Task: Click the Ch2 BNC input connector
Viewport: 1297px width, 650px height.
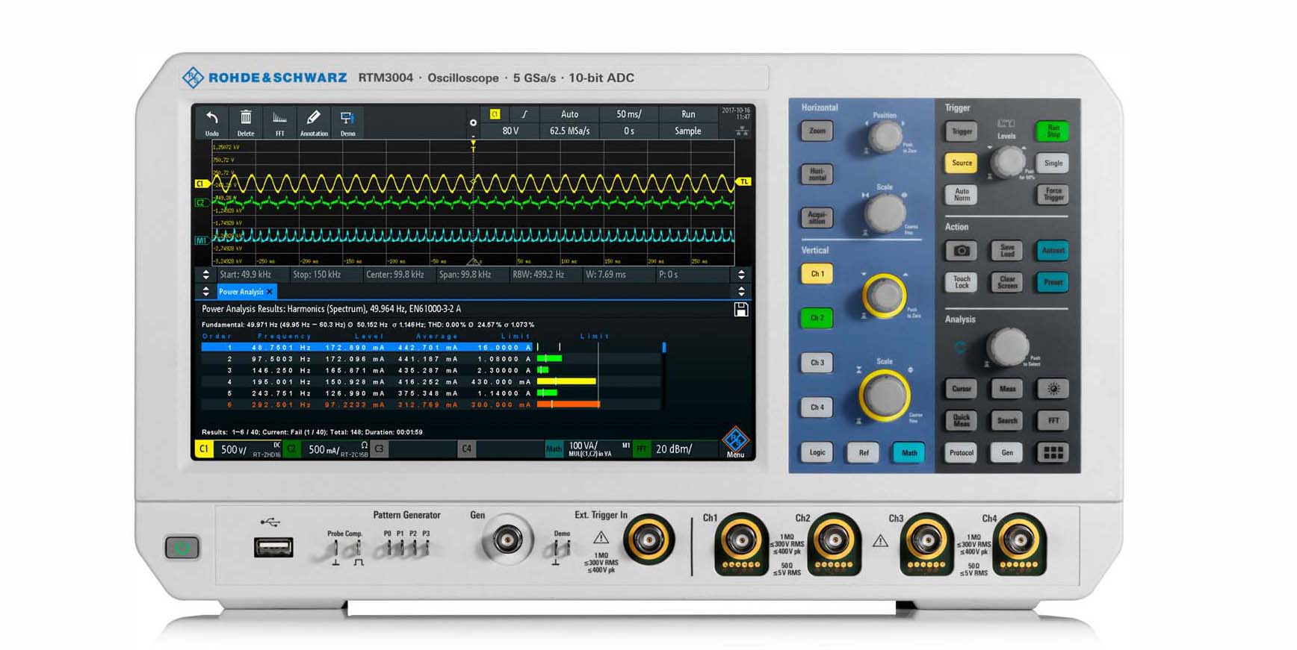Action: click(x=835, y=543)
